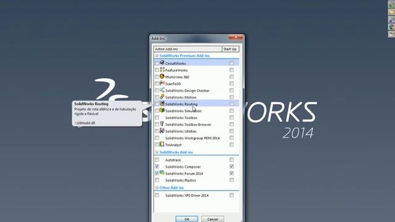Enable SolidWorks Simulation active checkbox

point(157,111)
